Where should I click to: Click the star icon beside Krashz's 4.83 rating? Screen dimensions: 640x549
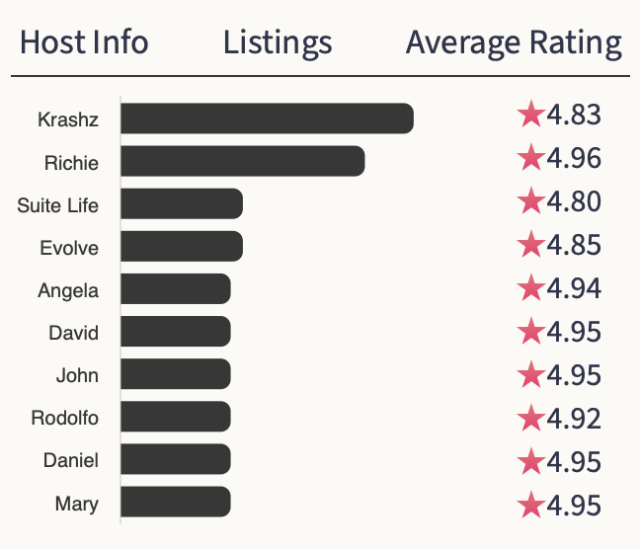(x=530, y=116)
